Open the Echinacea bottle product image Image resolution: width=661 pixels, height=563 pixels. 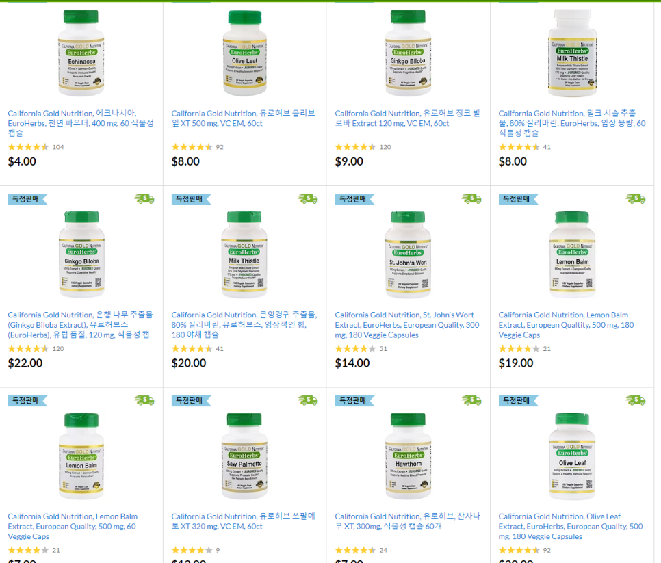tap(81, 53)
